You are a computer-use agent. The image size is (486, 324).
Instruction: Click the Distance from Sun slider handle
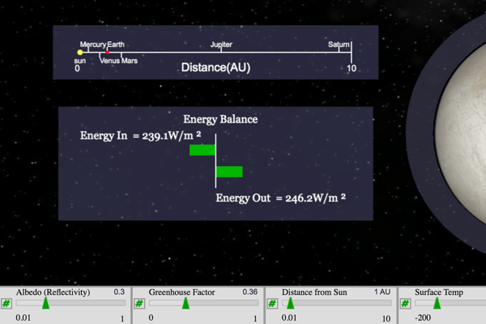pyautogui.click(x=290, y=303)
